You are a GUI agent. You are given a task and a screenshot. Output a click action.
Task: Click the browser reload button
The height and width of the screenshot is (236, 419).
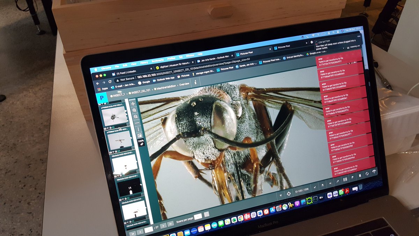point(110,81)
